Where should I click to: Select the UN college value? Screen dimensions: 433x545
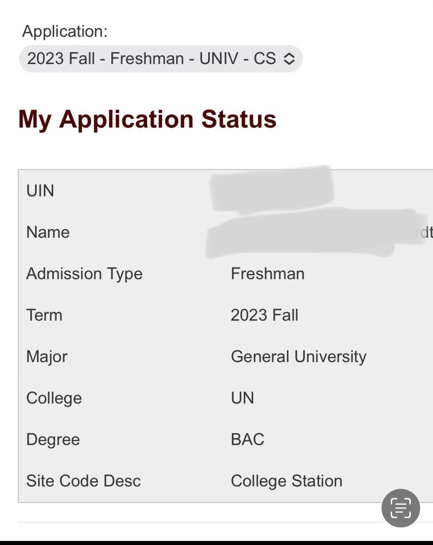243,398
